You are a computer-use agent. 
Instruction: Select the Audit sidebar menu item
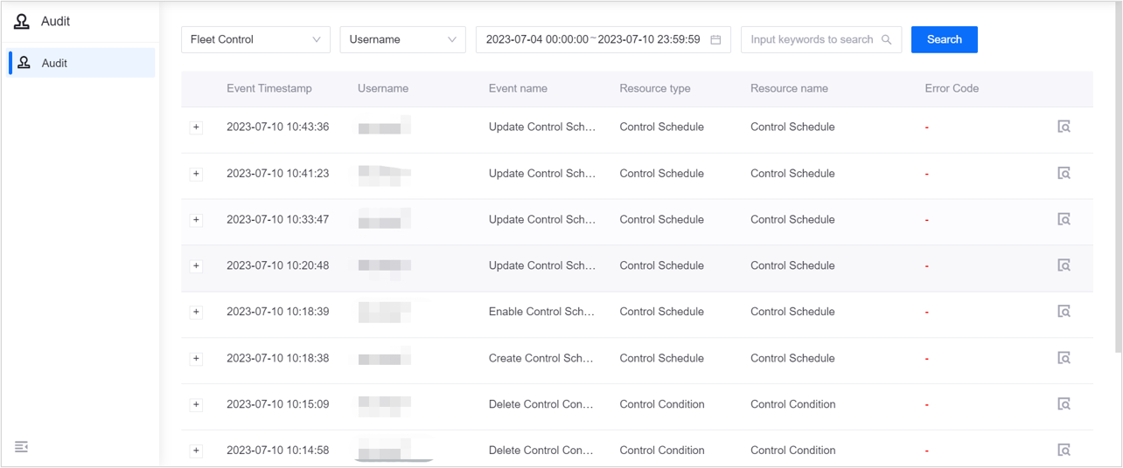pos(81,63)
